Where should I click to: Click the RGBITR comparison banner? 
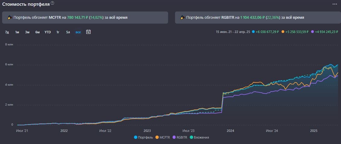[258, 18]
